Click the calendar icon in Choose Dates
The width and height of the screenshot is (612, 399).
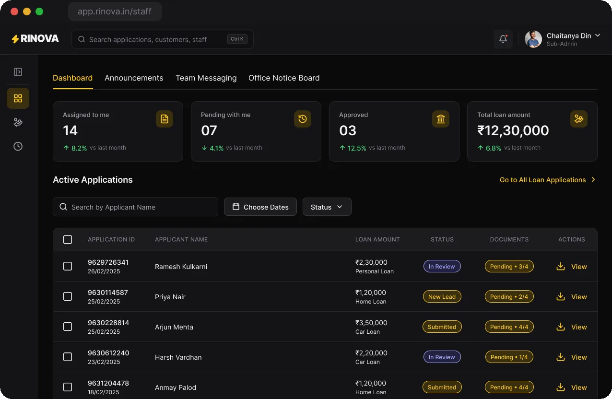[x=235, y=207]
